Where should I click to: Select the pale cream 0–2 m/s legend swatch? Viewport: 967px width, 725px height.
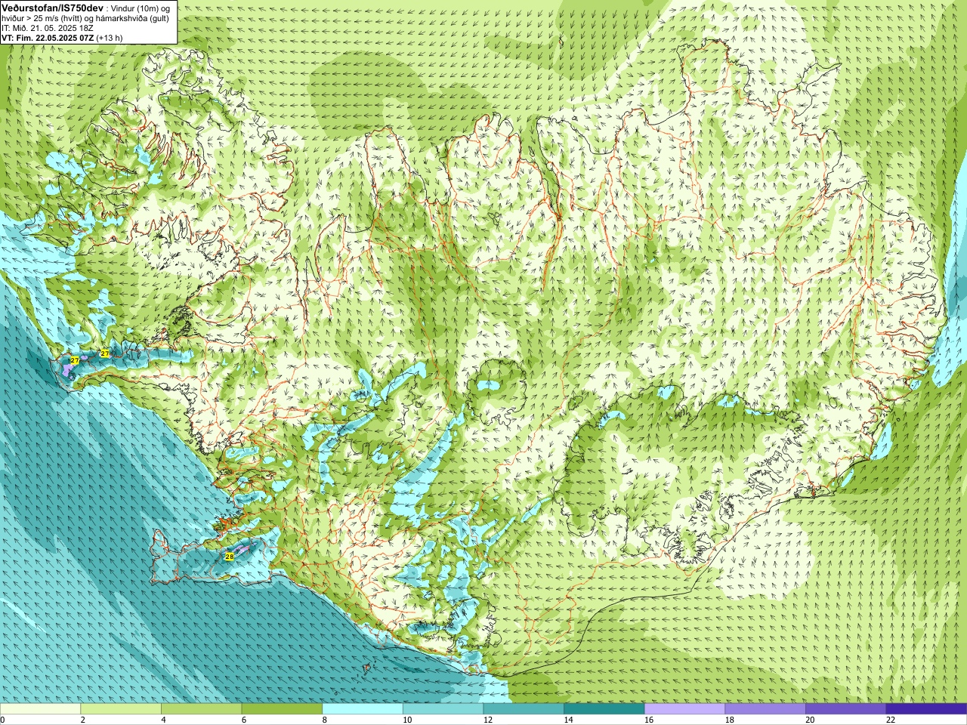click(x=40, y=709)
